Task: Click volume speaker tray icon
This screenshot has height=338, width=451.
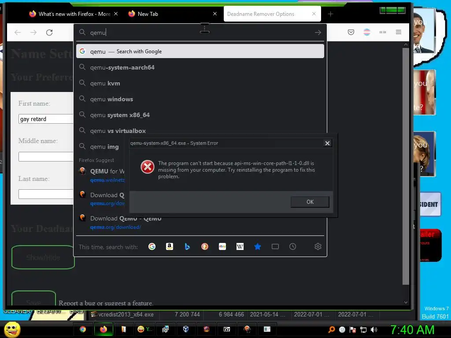Action: (374, 330)
